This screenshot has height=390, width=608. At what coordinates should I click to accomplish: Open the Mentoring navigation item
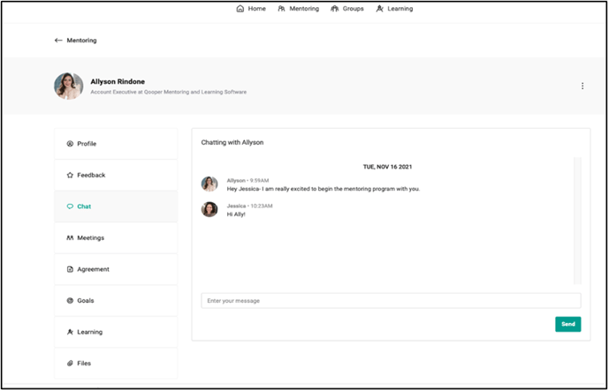click(298, 9)
